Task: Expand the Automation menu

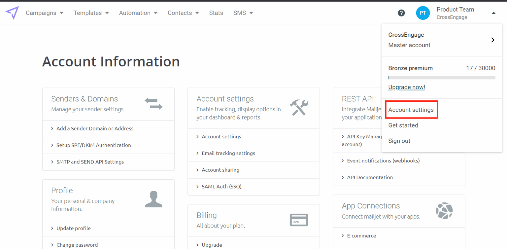Action: [x=138, y=13]
